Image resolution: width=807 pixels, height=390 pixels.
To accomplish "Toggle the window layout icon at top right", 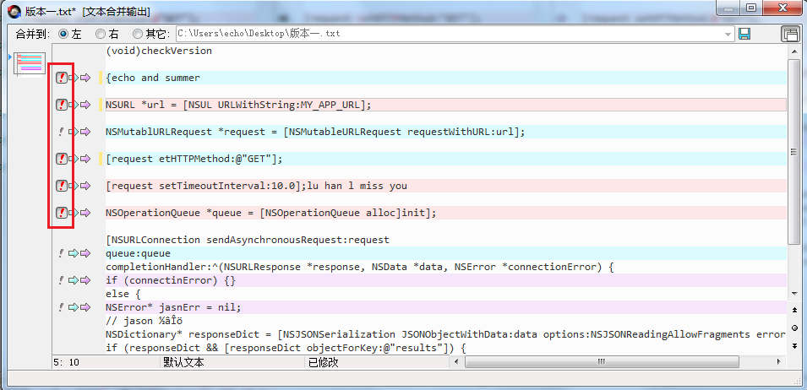I will click(x=789, y=34).
